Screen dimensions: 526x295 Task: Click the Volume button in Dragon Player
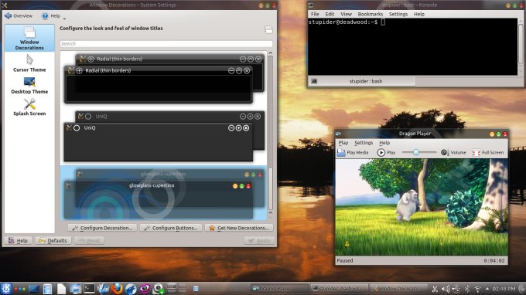[x=453, y=152]
